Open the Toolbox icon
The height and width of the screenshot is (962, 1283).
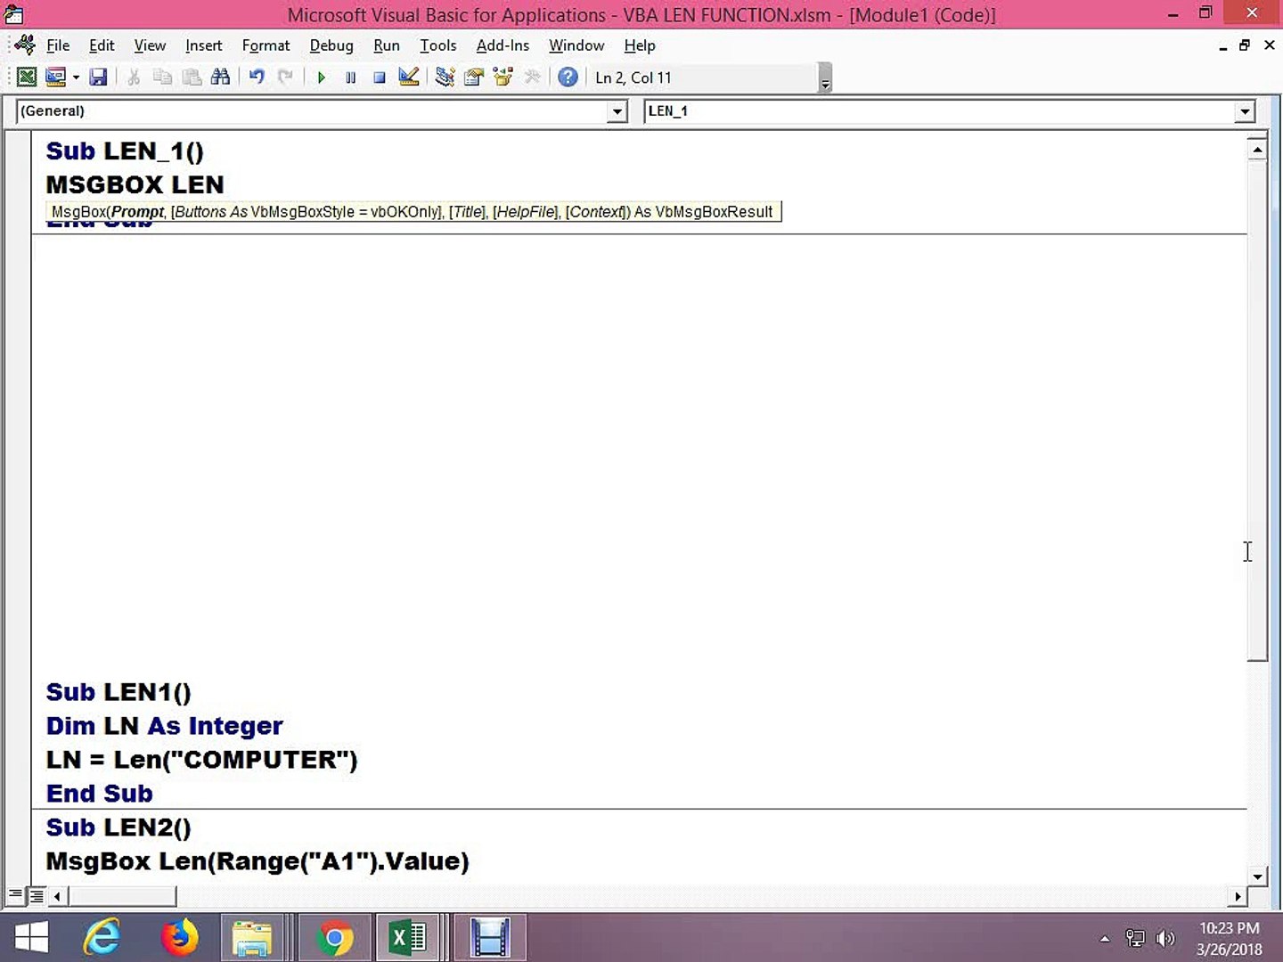pyautogui.click(x=532, y=77)
